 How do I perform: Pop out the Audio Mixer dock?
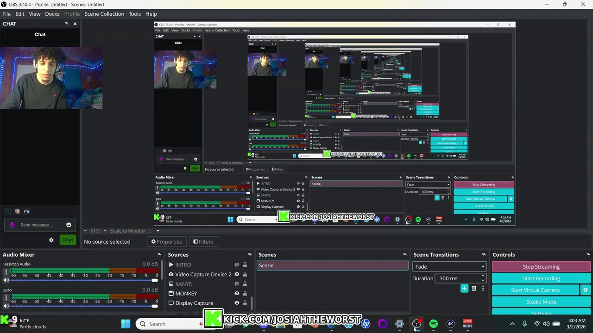click(159, 255)
